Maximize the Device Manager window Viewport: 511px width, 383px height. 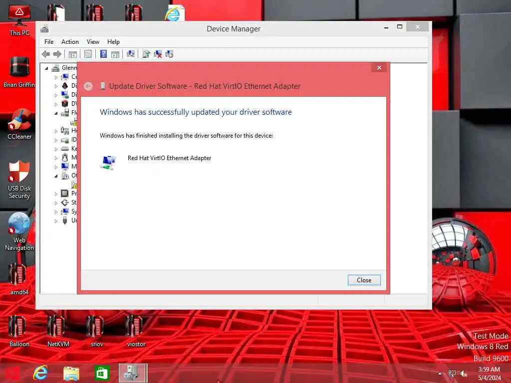click(400, 27)
